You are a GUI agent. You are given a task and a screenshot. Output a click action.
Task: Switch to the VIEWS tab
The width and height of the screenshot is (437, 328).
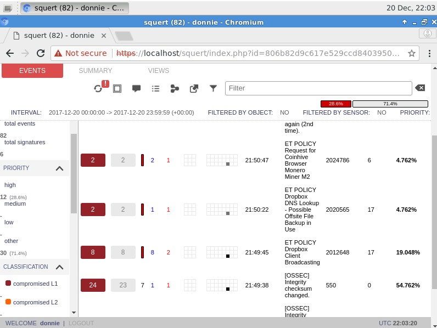[x=158, y=71]
